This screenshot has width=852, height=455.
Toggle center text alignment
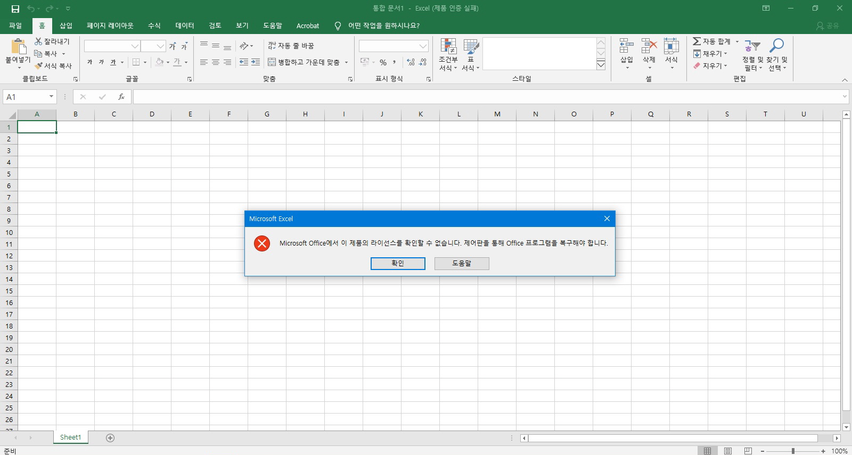tap(216, 62)
